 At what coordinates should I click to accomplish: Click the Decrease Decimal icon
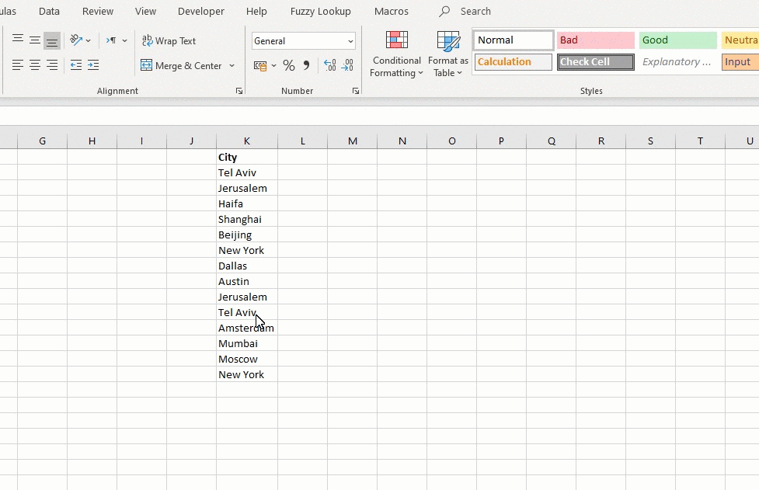click(x=347, y=66)
